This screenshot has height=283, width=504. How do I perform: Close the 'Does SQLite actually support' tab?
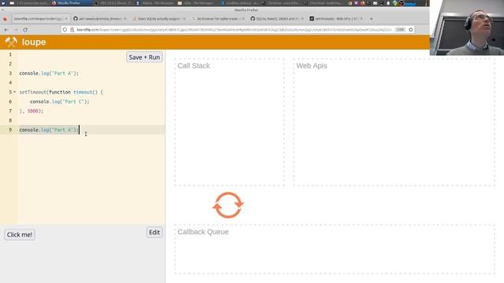pos(184,19)
